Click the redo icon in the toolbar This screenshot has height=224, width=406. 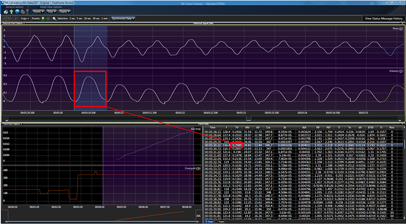tap(10, 19)
